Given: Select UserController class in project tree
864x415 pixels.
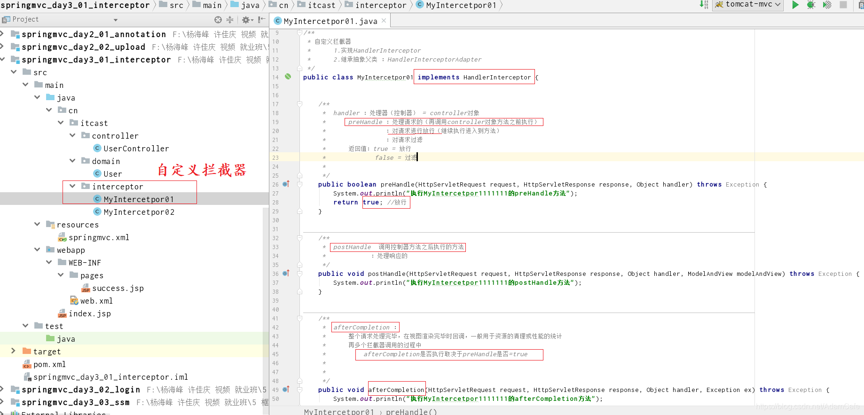Looking at the screenshot, I should tap(131, 149).
